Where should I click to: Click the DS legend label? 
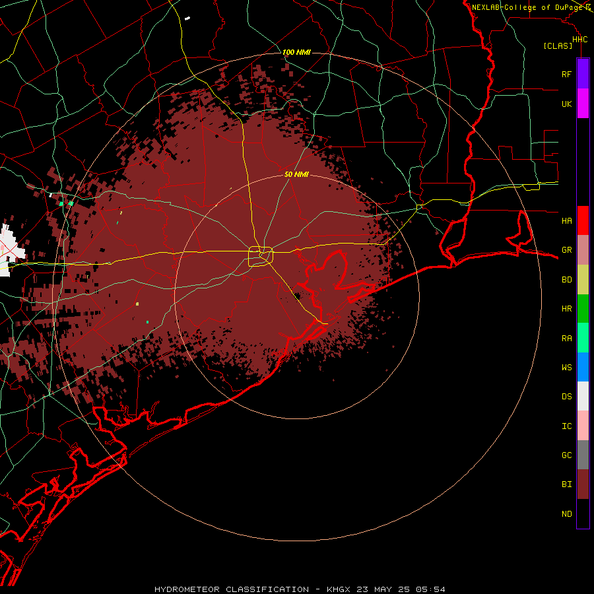[x=566, y=397]
